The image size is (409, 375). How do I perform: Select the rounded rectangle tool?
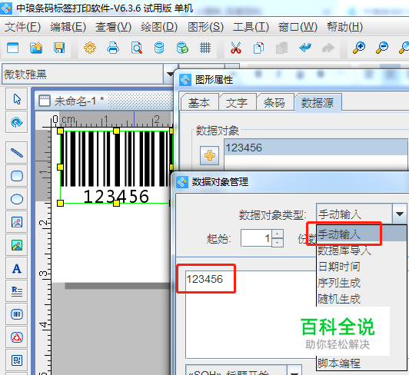pos(17,176)
